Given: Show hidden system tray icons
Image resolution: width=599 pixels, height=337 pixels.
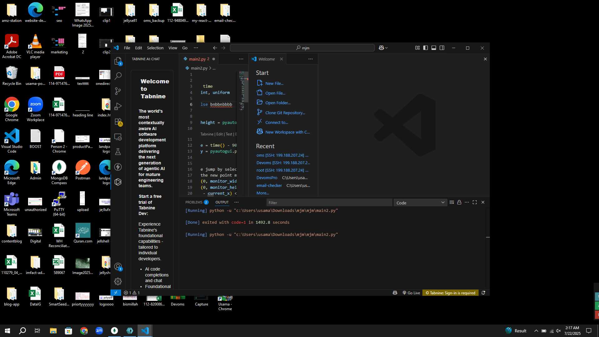Looking at the screenshot, I should (536, 331).
